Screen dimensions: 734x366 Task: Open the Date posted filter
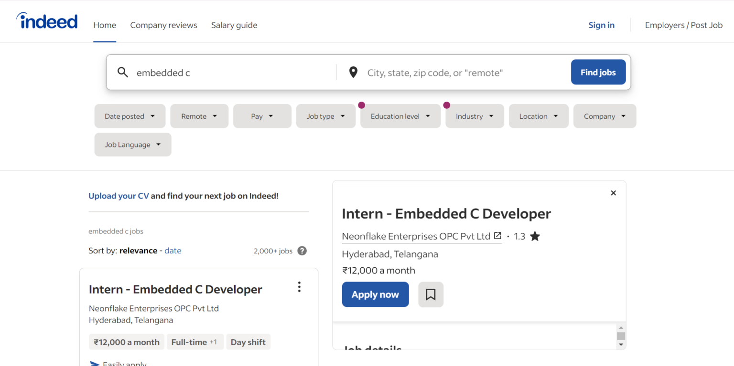[130, 116]
